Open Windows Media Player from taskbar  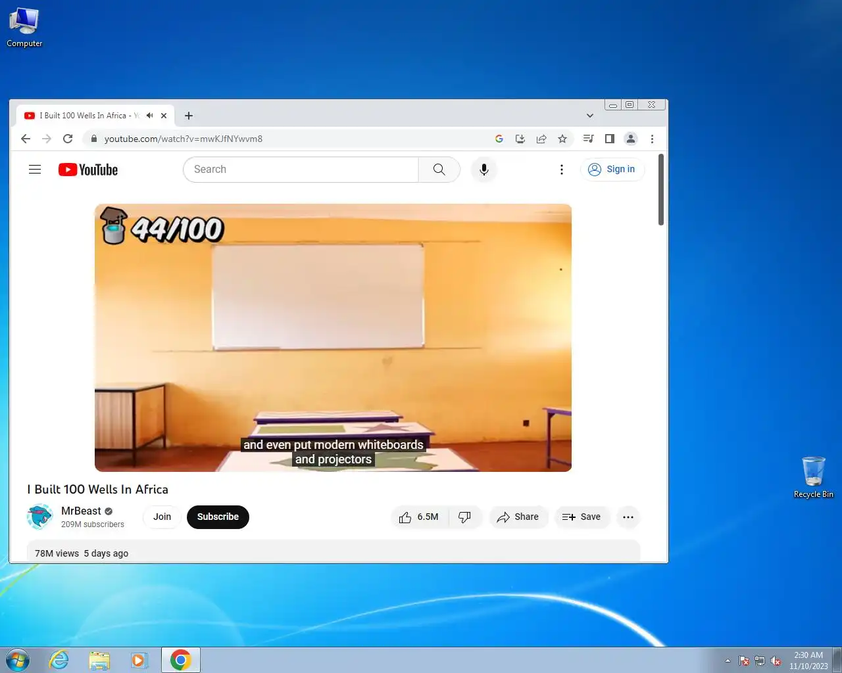coord(139,660)
